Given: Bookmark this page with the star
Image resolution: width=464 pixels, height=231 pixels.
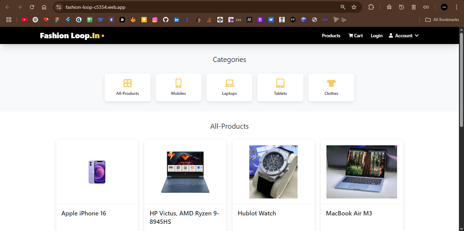Looking at the screenshot, I should (x=354, y=7).
